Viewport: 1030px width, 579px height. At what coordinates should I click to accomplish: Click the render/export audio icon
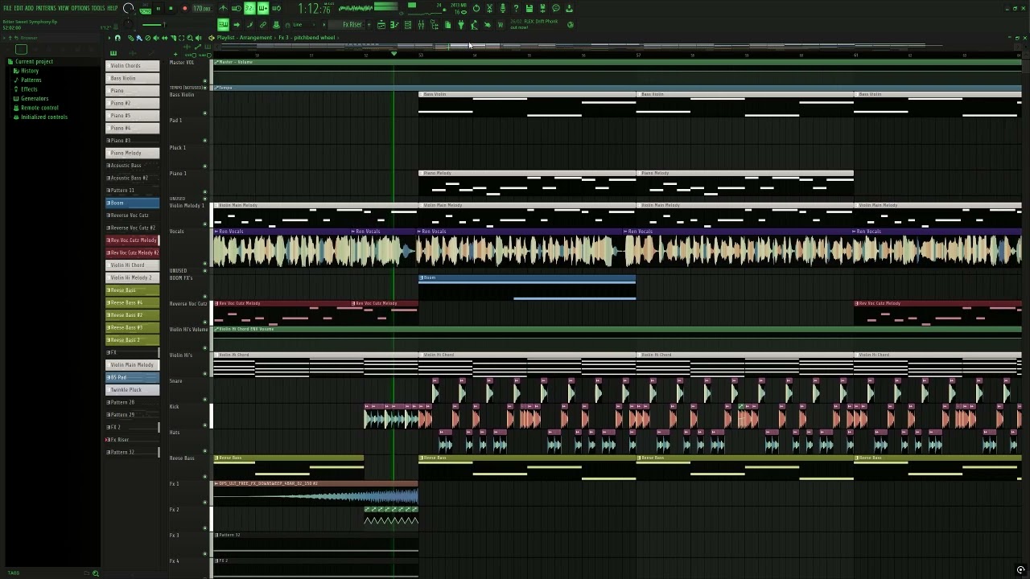point(542,8)
